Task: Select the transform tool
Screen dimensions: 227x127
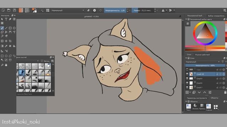Action: [2, 41]
